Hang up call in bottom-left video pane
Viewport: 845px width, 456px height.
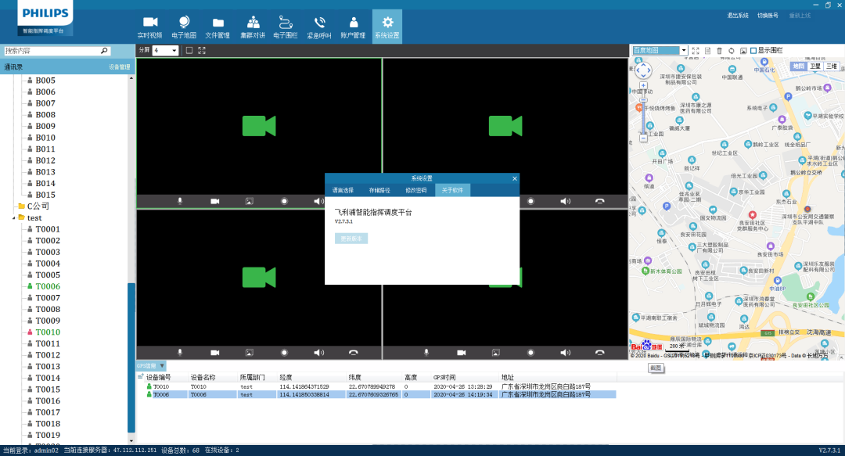[354, 353]
